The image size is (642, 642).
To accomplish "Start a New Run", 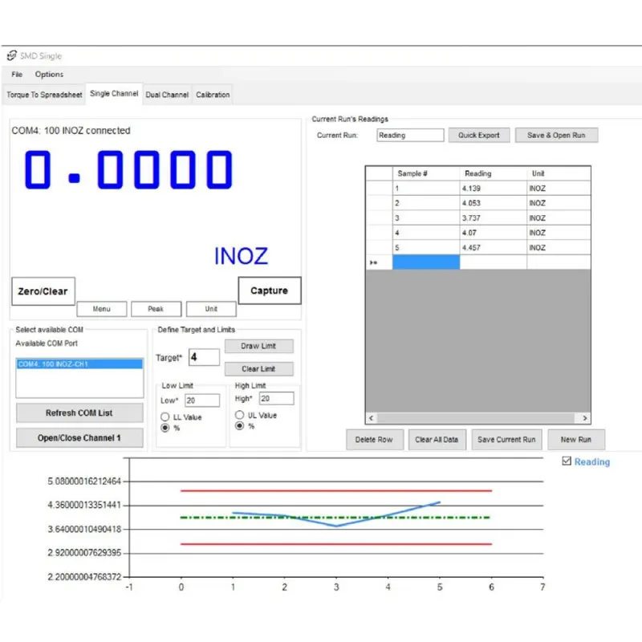I will [x=576, y=439].
